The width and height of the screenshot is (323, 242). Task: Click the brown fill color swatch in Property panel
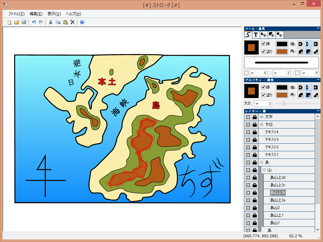click(282, 95)
